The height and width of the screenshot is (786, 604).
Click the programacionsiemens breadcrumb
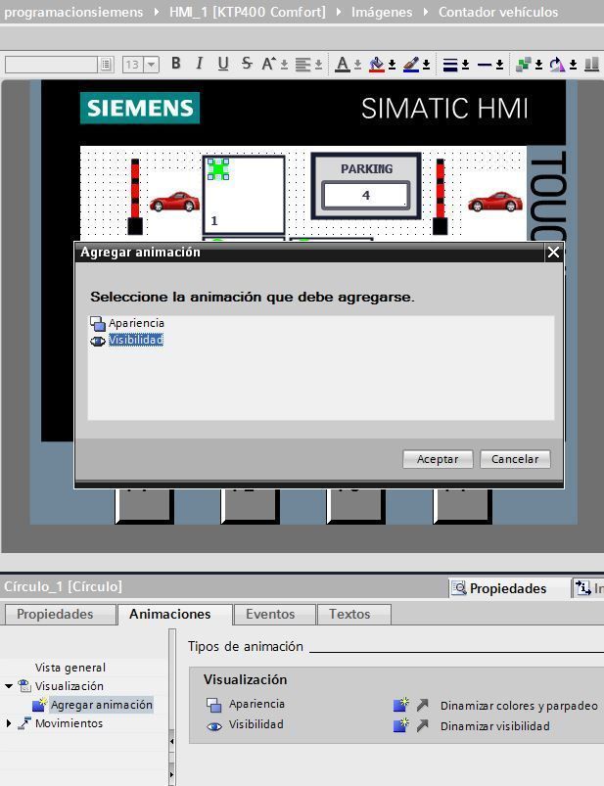73,12
